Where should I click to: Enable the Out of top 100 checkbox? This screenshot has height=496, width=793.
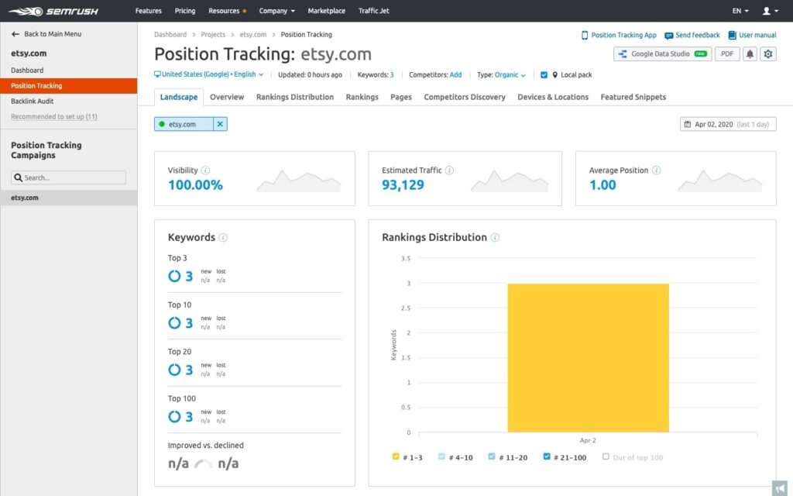click(x=606, y=456)
